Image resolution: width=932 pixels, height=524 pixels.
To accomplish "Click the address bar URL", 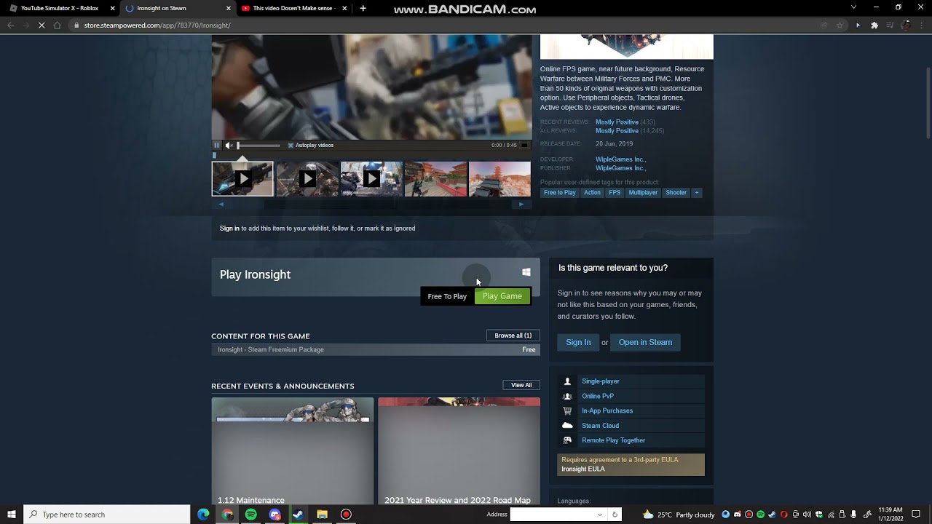I will tap(157, 25).
